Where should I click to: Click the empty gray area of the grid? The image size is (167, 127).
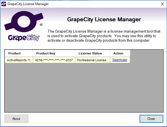[x=84, y=88]
